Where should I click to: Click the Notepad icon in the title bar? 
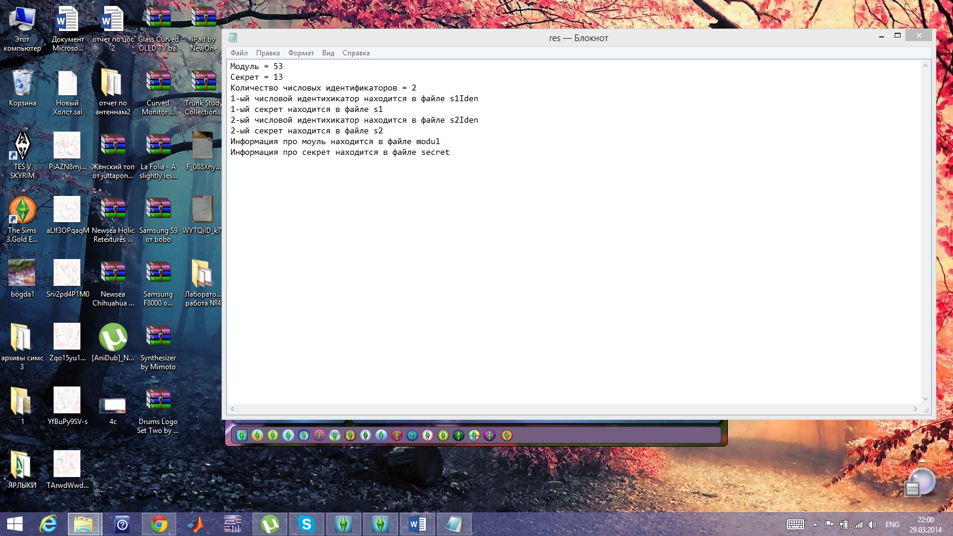coord(233,38)
